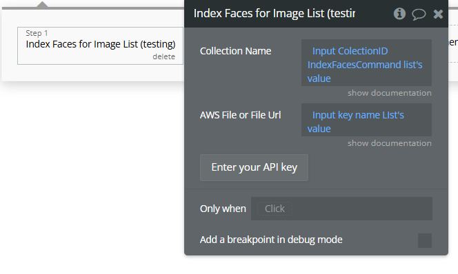Select the Step 1 Index Faces action box
Screen dimensions: 458x274
(x=100, y=45)
